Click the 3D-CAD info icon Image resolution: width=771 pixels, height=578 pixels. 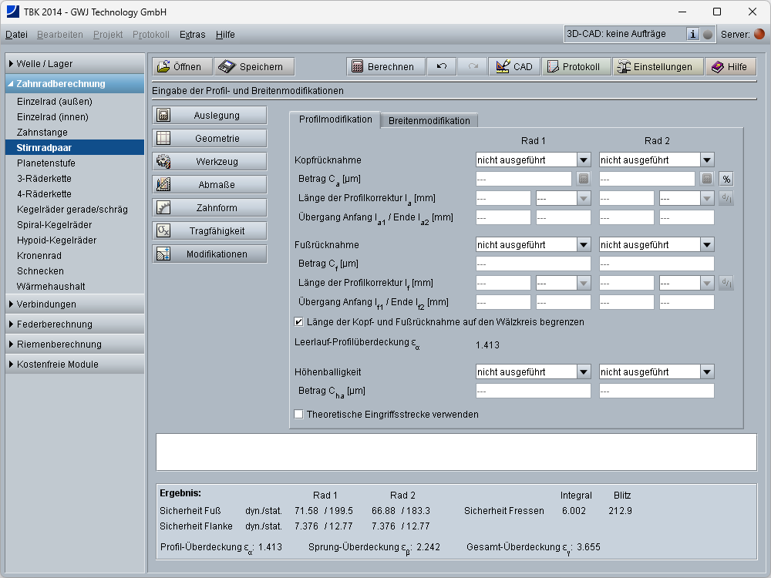coord(692,34)
